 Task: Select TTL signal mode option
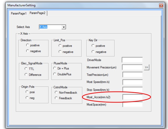[x=26, y=69]
